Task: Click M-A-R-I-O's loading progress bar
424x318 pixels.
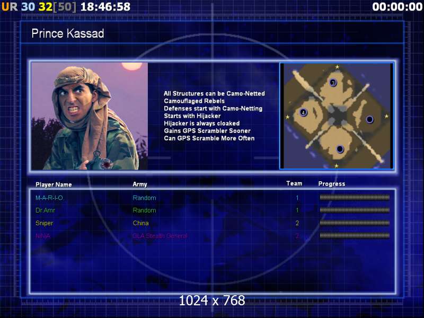Action: (355, 197)
